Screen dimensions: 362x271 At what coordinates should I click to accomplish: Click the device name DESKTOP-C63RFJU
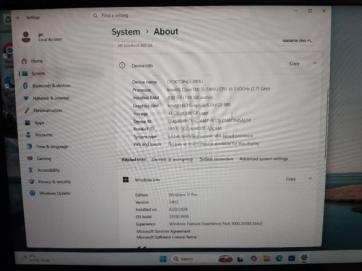coord(185,81)
